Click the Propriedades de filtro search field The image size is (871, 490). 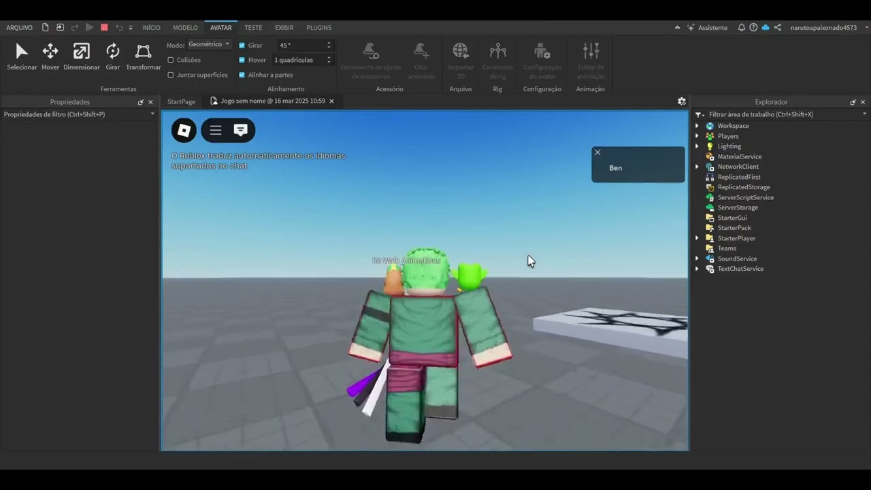pos(75,114)
